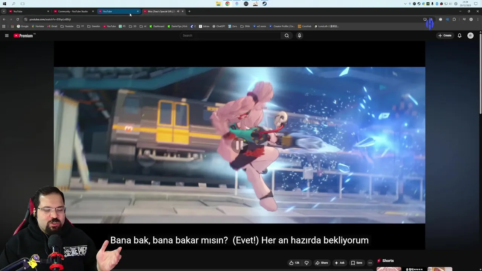Open the Windows notification center icon
Screen dimensions: 482x271
(x=476, y=4)
